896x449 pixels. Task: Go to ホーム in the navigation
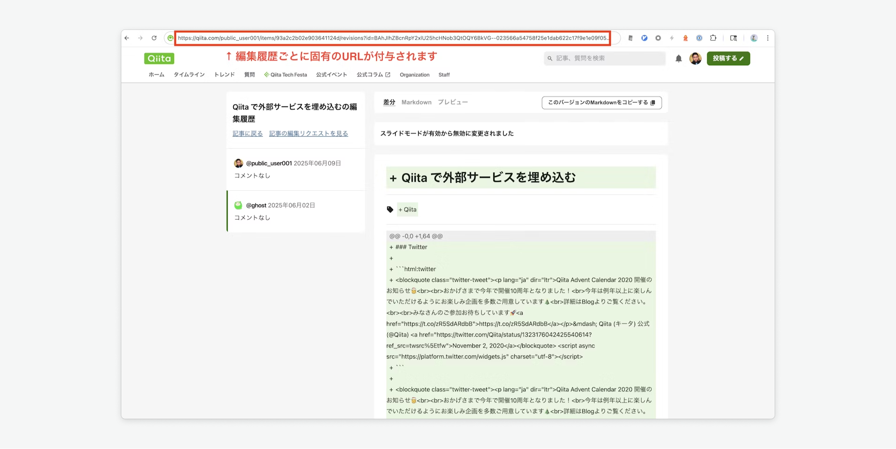pyautogui.click(x=156, y=75)
